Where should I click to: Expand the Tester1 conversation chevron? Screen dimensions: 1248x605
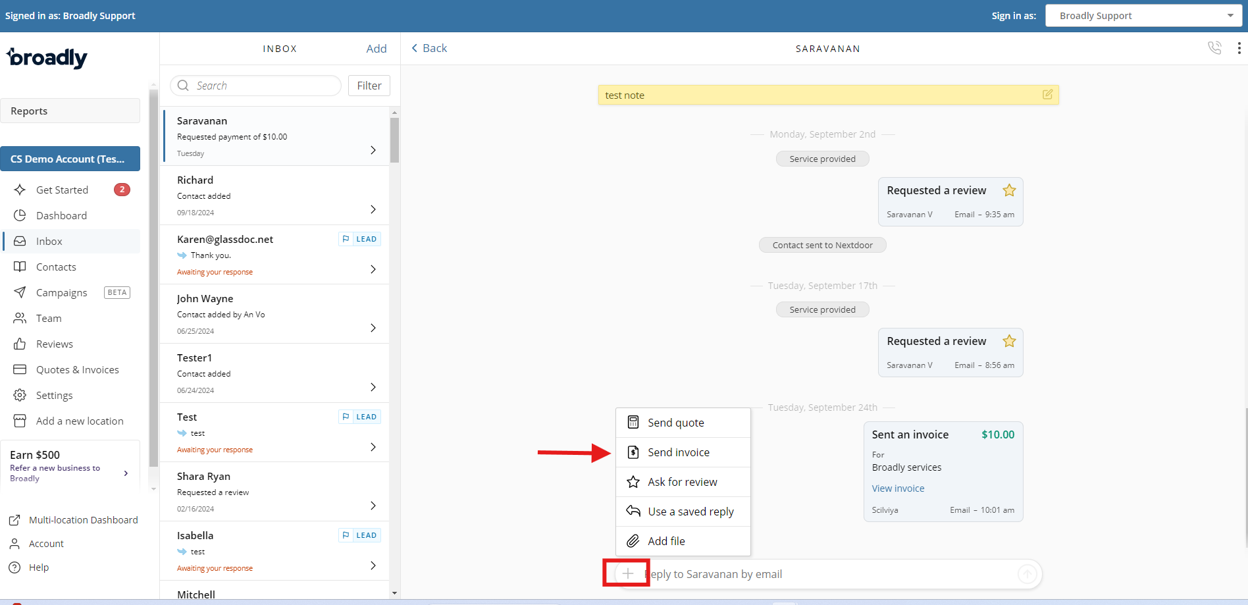point(373,387)
